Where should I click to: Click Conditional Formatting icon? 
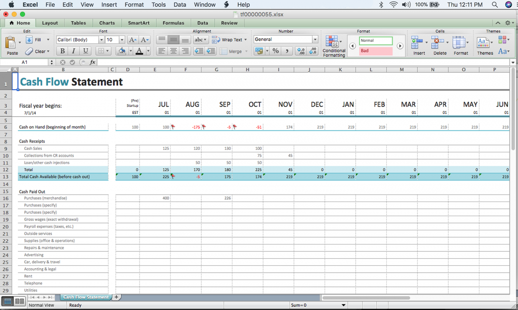click(x=332, y=41)
